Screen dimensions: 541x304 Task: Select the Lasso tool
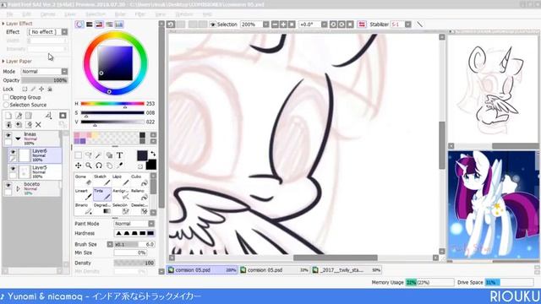(88, 155)
